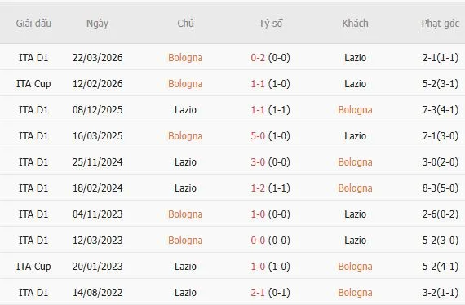
Task: Click the Giải đấu column header
Action: point(33,24)
